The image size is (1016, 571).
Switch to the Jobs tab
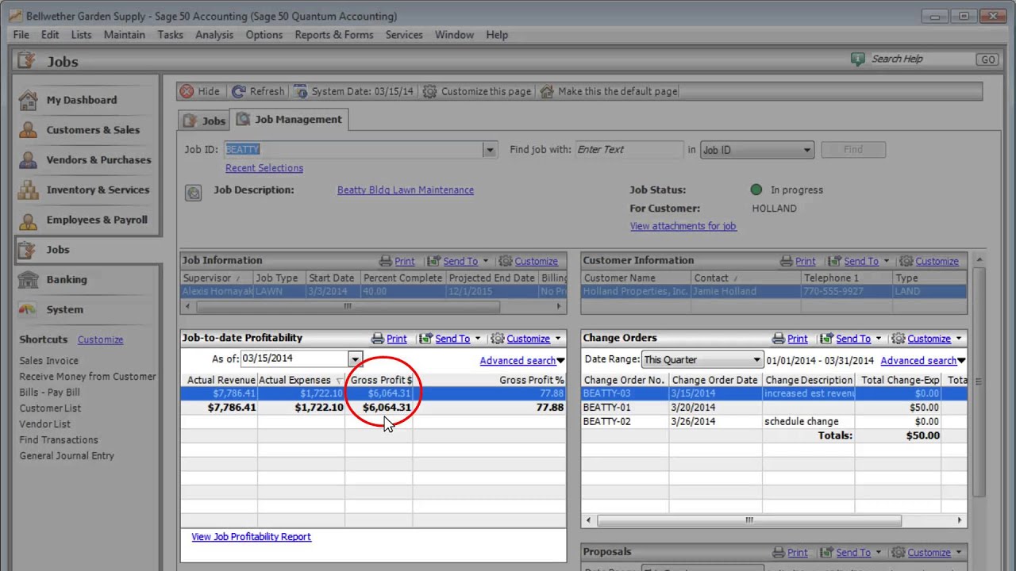tap(204, 121)
